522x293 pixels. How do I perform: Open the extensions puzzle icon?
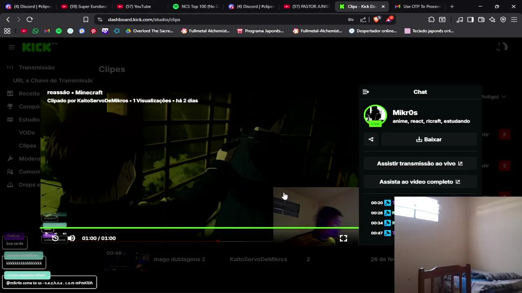(x=431, y=20)
